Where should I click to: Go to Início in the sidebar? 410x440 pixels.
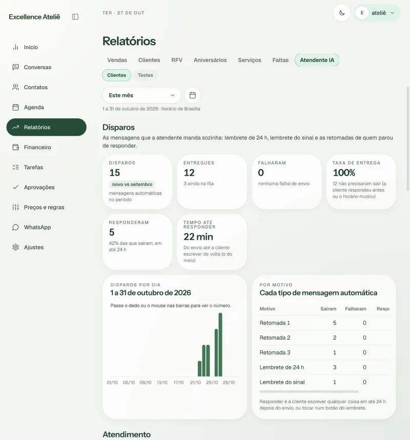[x=46, y=47]
